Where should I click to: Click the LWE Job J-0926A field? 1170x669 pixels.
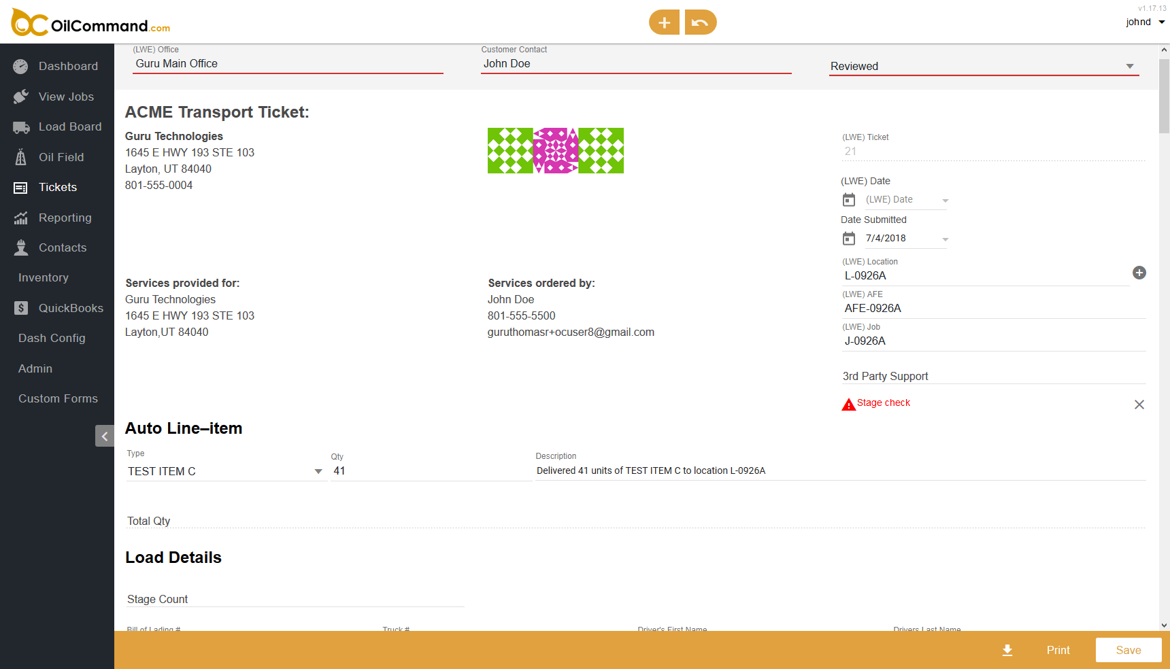pyautogui.click(x=994, y=341)
